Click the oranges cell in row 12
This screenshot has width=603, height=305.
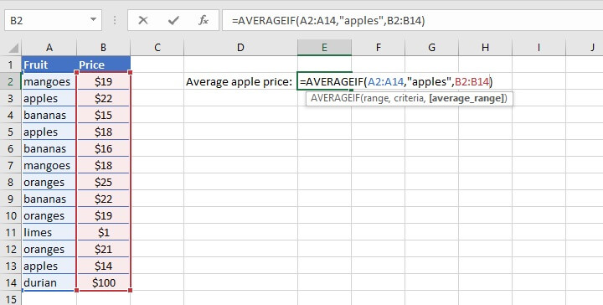(49, 249)
